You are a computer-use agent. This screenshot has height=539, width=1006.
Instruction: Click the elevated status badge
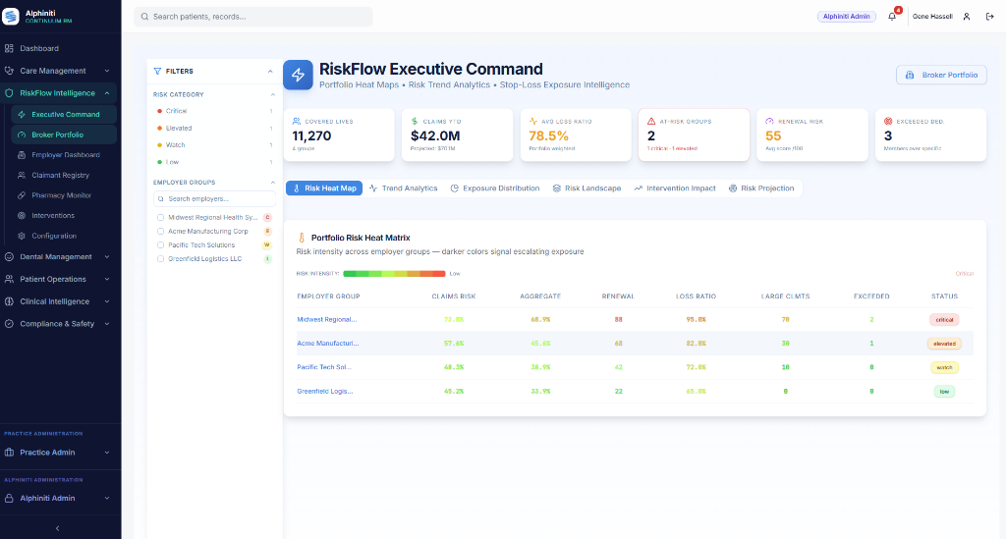(944, 344)
